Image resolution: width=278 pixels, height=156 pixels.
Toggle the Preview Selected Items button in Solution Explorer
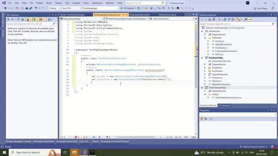[x=250, y=19]
